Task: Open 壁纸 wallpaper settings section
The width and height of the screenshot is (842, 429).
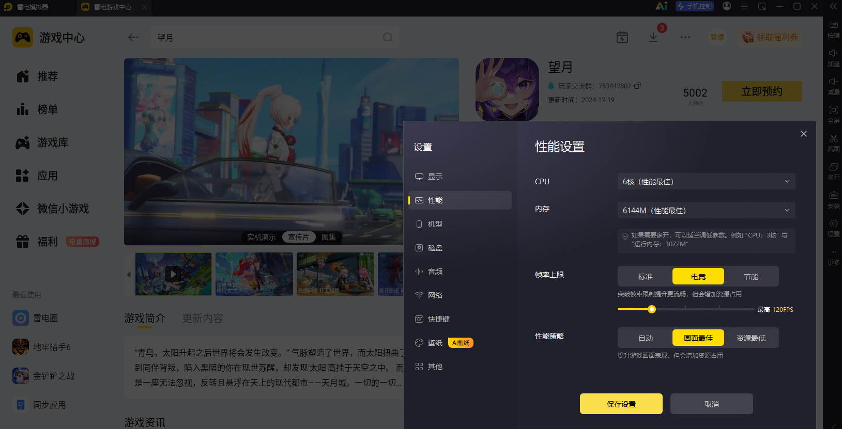Action: [460, 343]
